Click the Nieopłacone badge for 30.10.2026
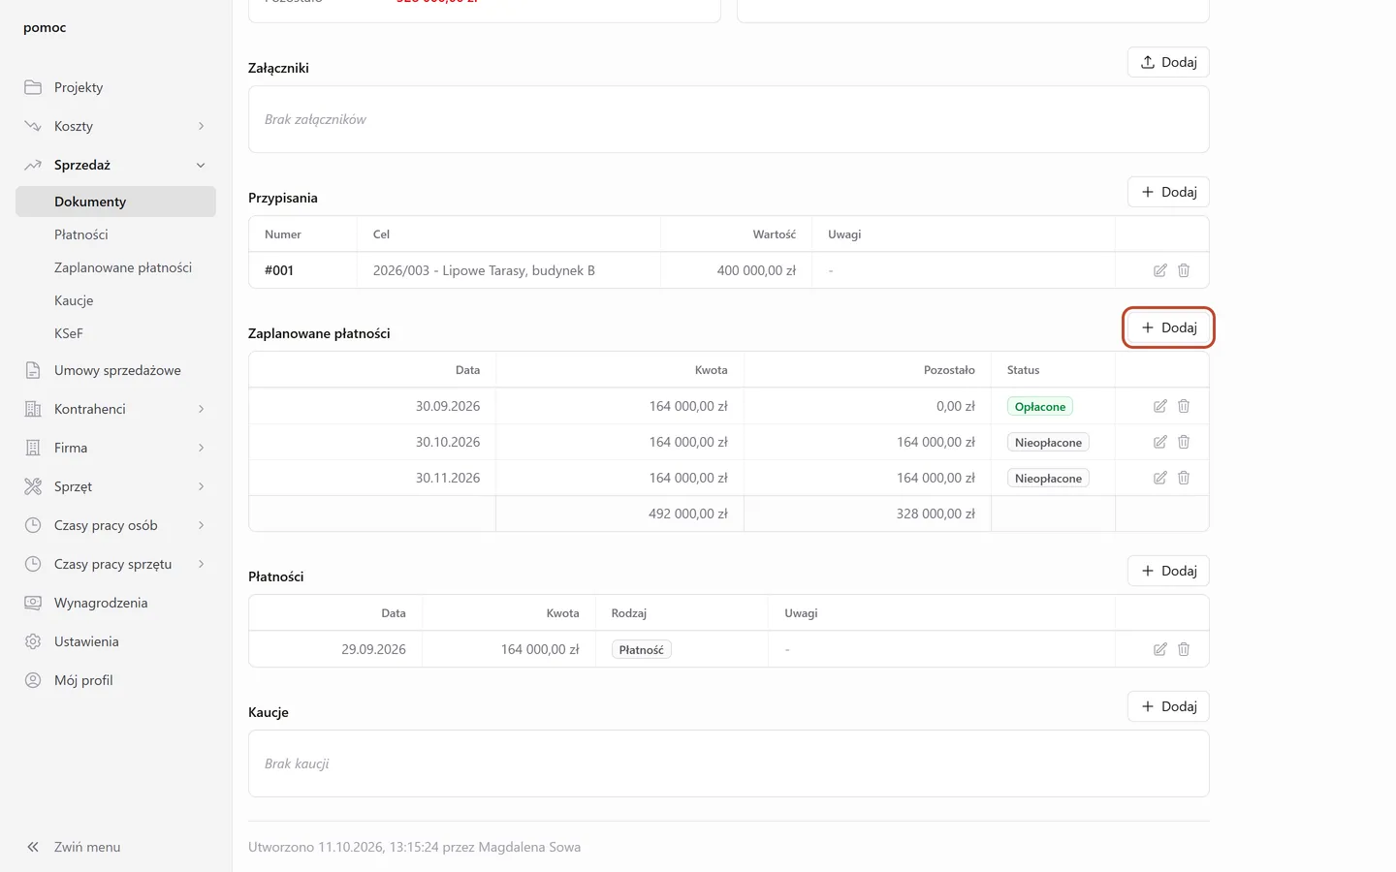Image resolution: width=1396 pixels, height=872 pixels. click(x=1048, y=443)
